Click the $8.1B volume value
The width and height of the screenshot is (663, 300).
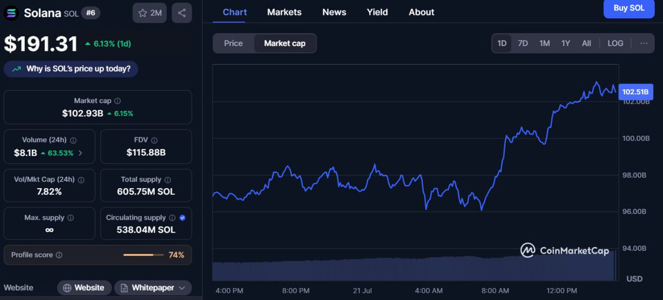25,153
